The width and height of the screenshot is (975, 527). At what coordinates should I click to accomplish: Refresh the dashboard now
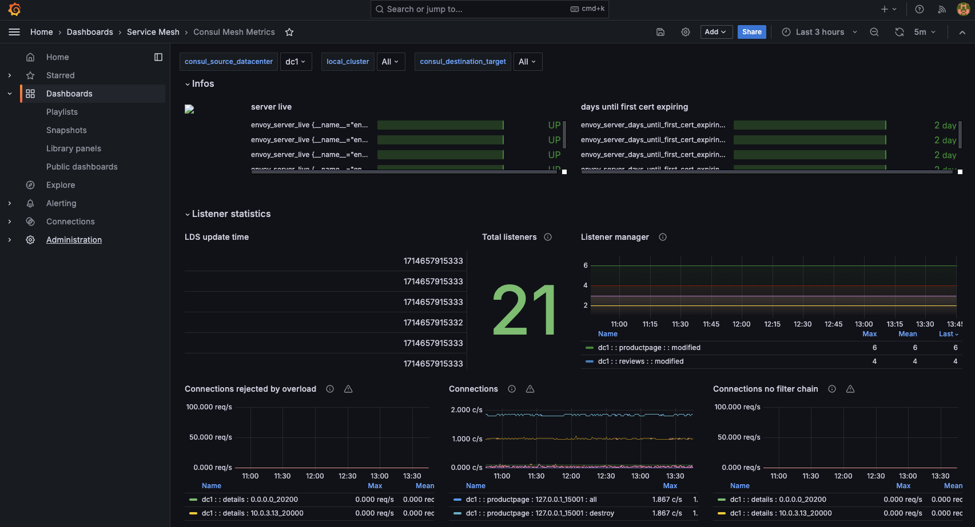coord(900,32)
